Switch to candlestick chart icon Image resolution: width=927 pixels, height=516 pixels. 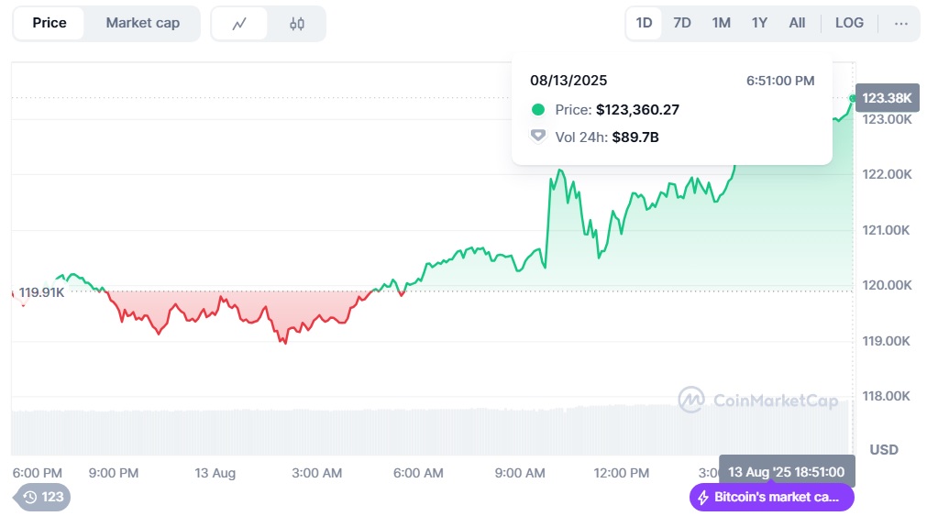[x=297, y=24]
